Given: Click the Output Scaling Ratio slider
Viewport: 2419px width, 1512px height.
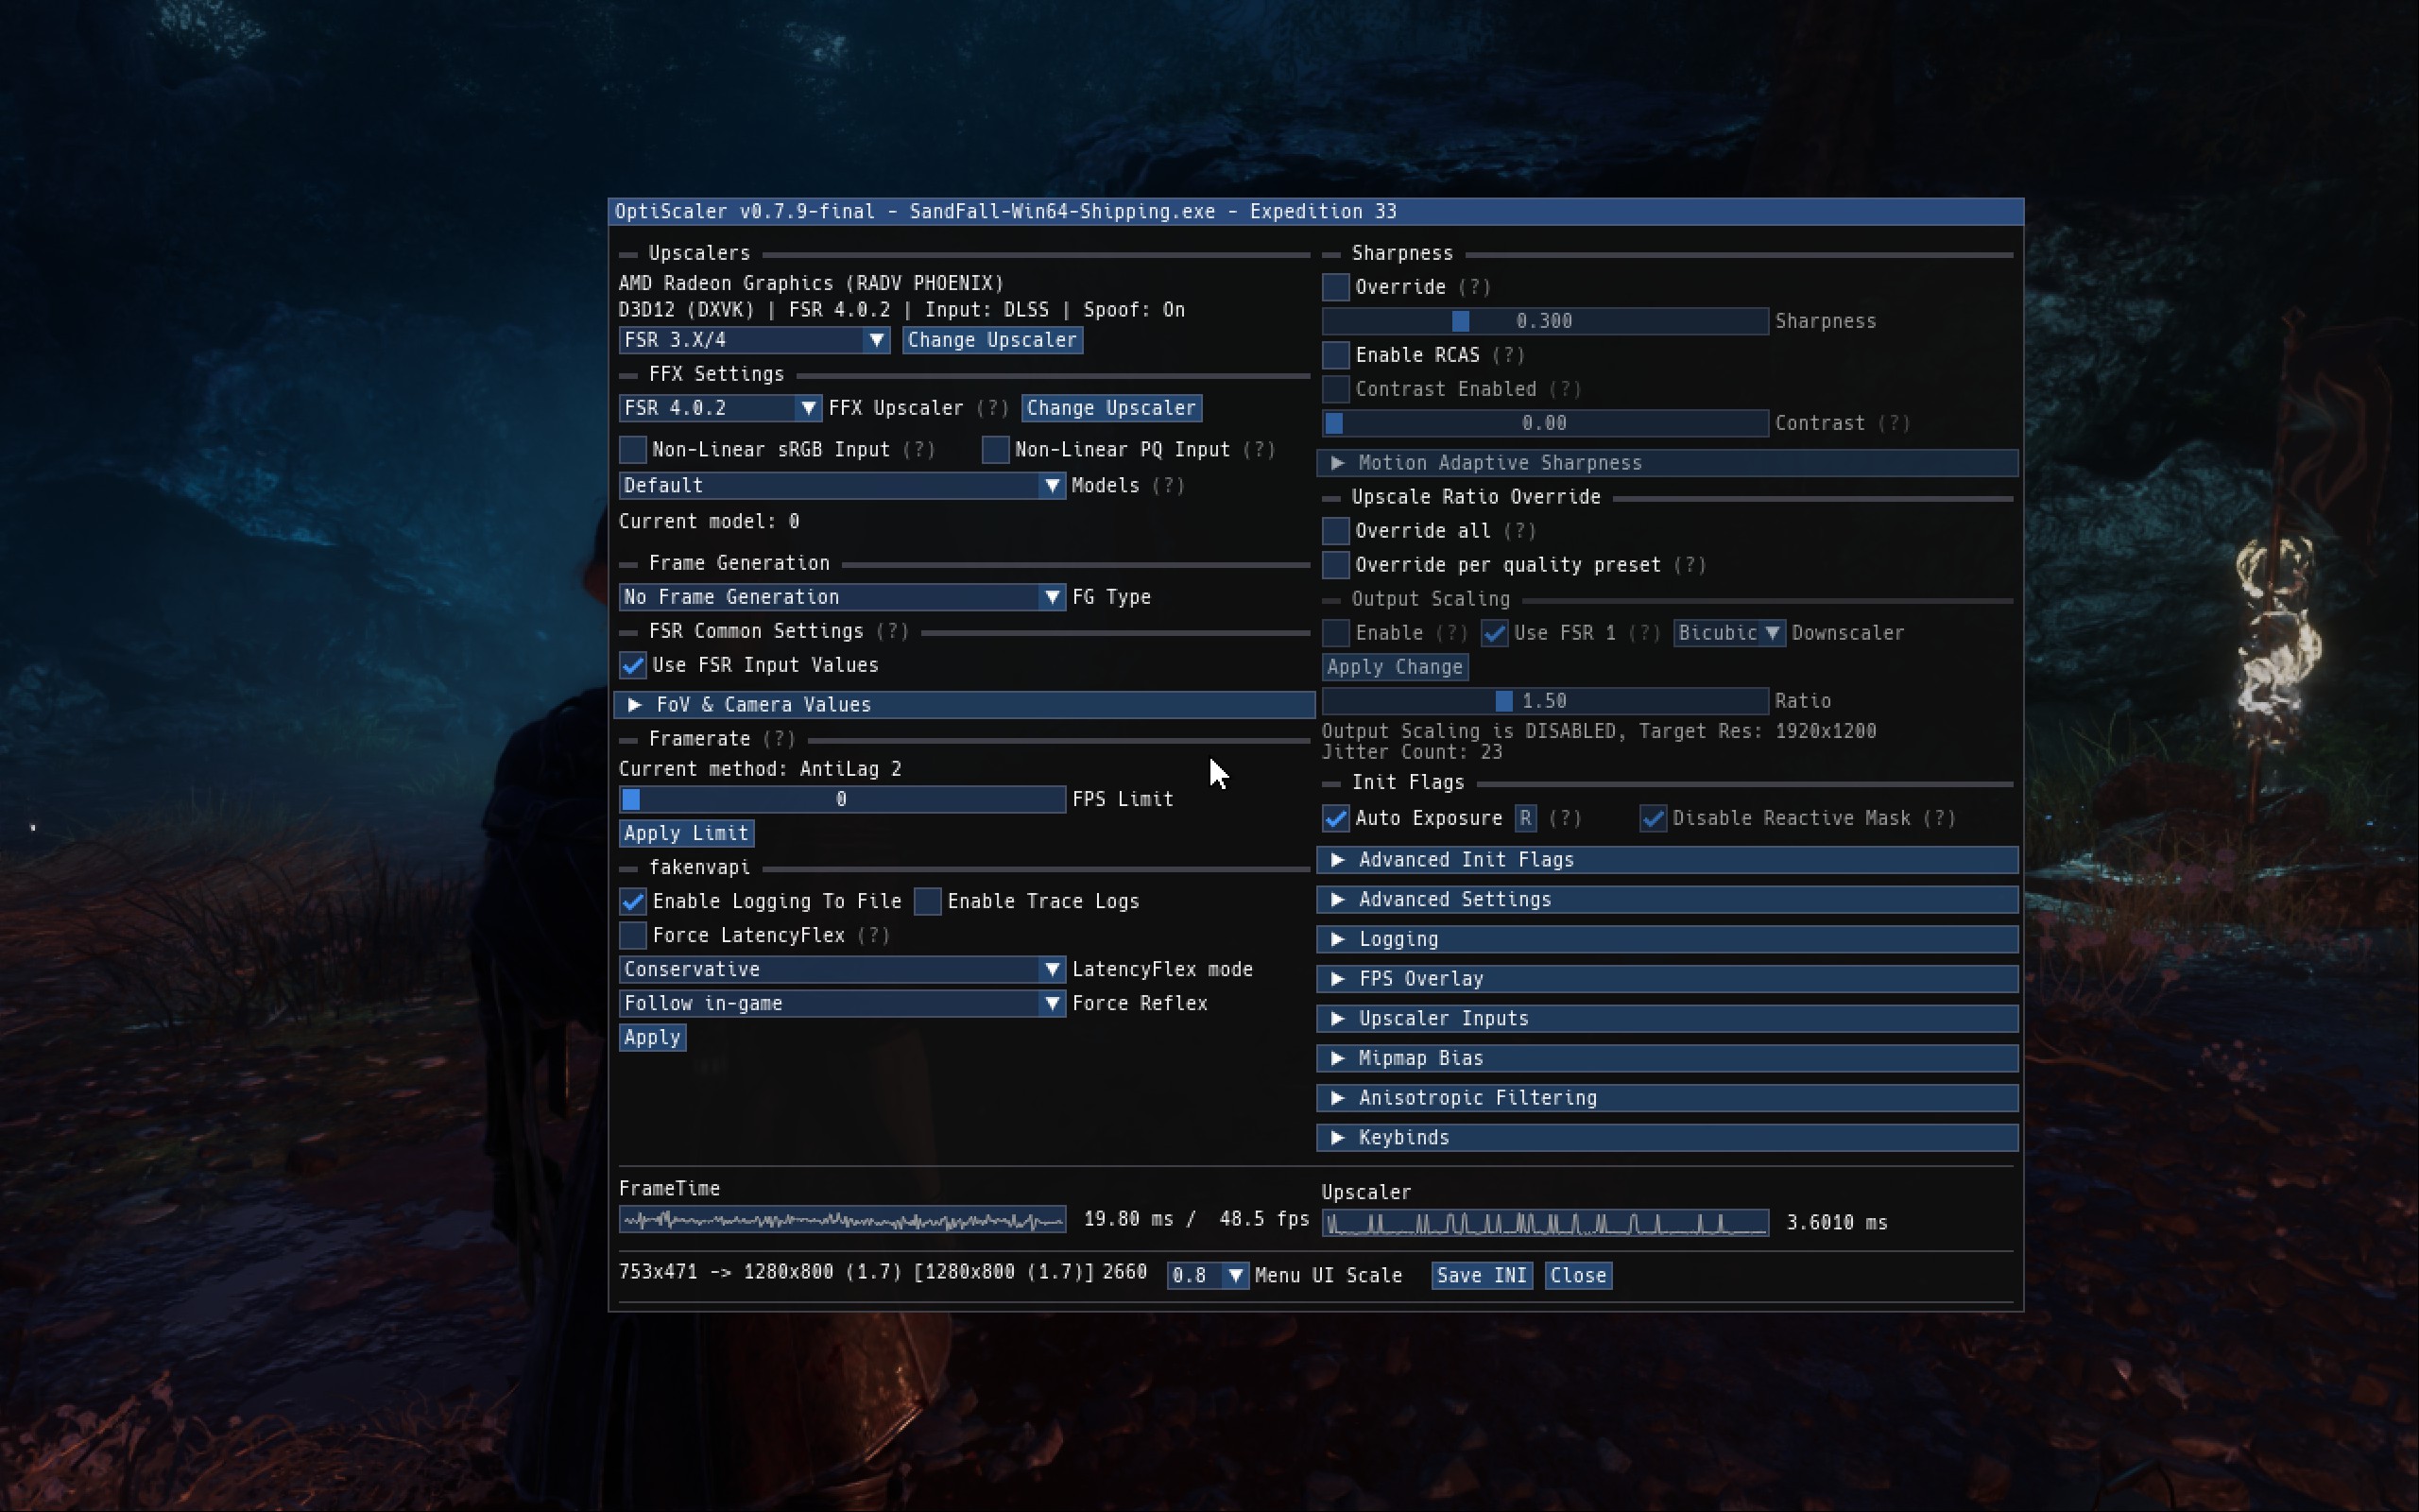Looking at the screenshot, I should tap(1544, 701).
